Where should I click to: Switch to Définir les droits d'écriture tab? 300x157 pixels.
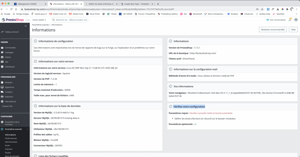(x=101, y=4)
